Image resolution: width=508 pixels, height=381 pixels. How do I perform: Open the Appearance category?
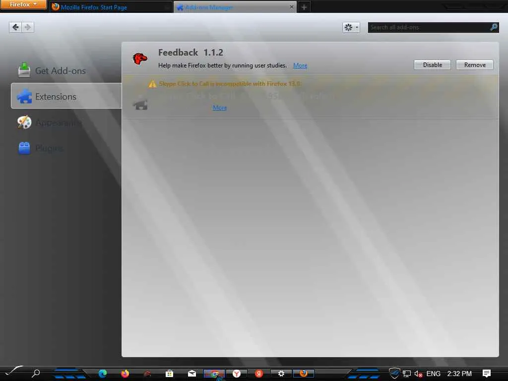[66, 122]
